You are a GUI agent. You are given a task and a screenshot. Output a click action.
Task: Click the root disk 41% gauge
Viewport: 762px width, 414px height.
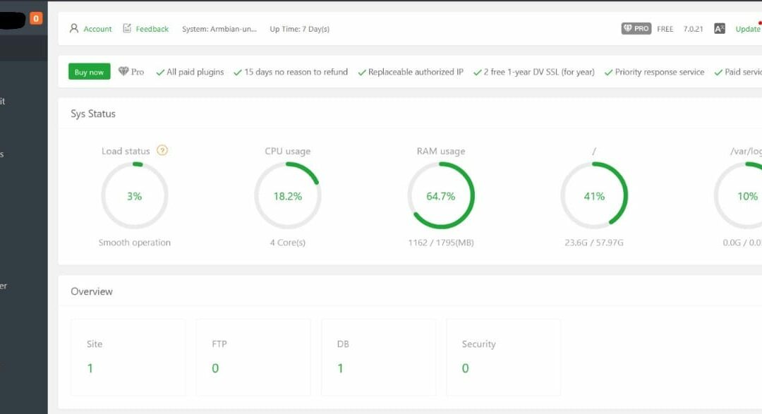click(x=594, y=196)
